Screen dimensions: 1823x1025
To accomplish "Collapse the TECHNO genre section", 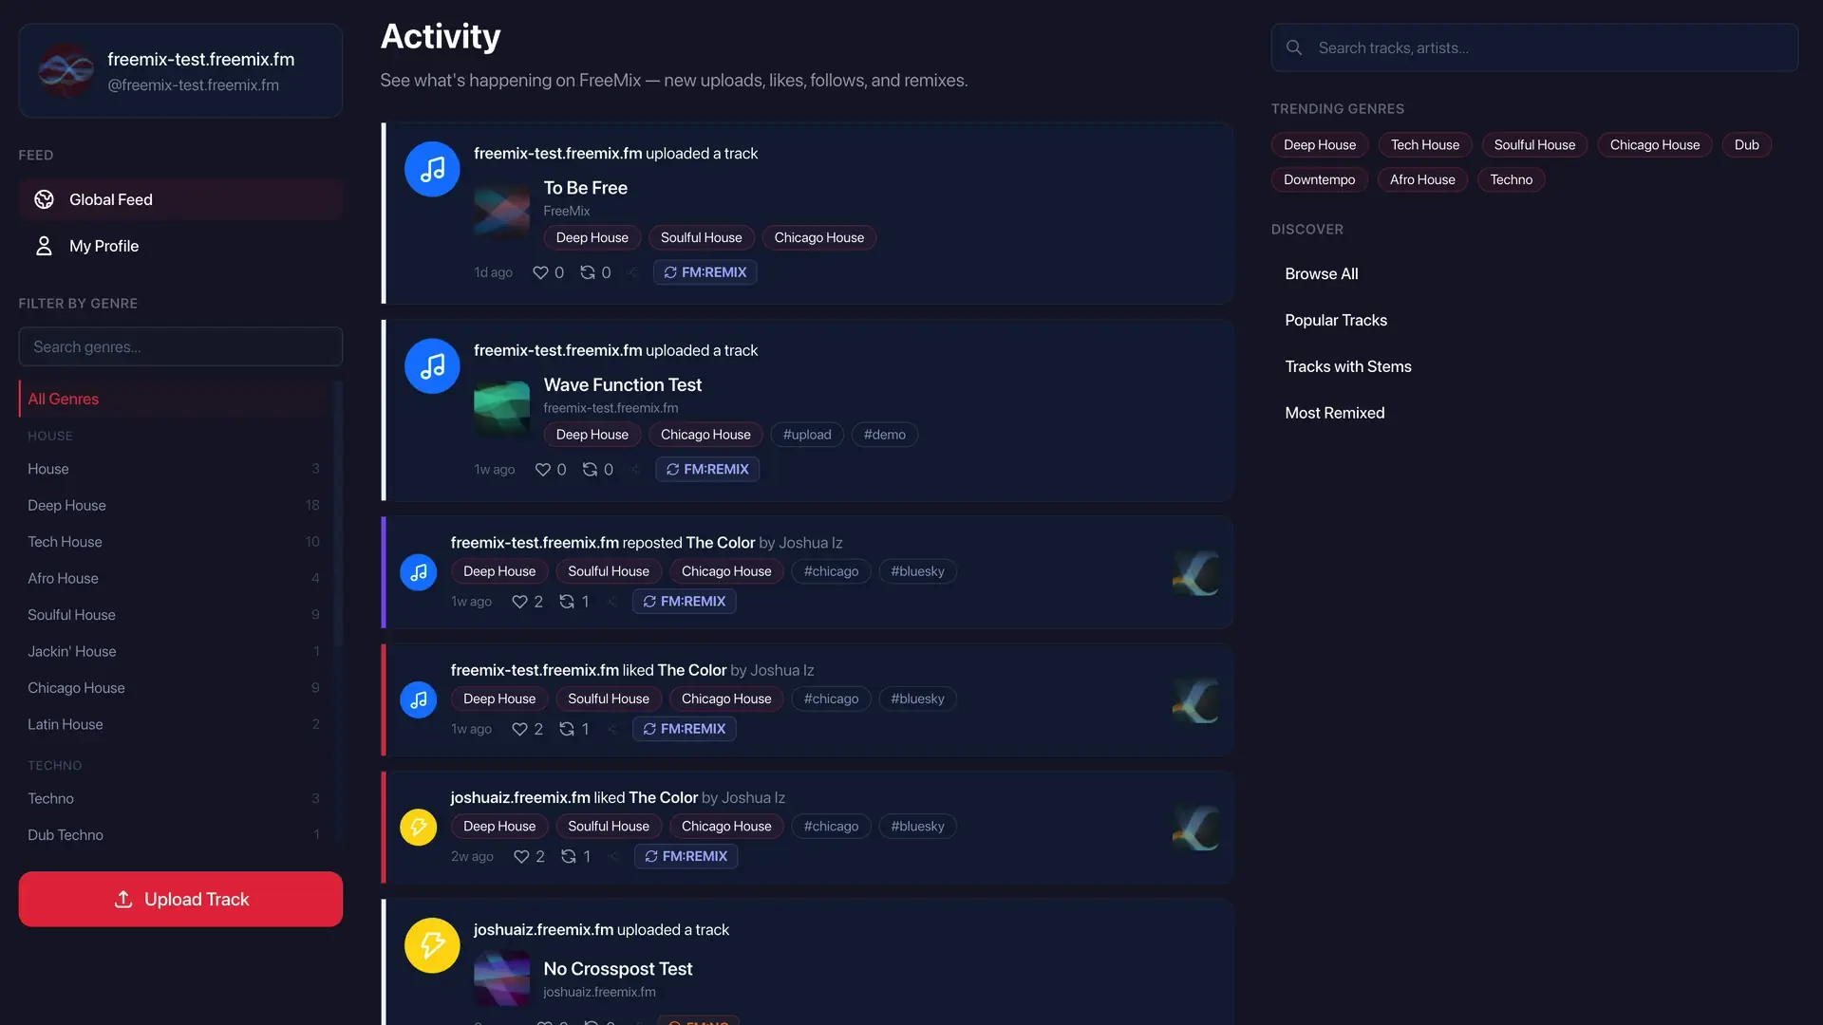I will coord(54,765).
